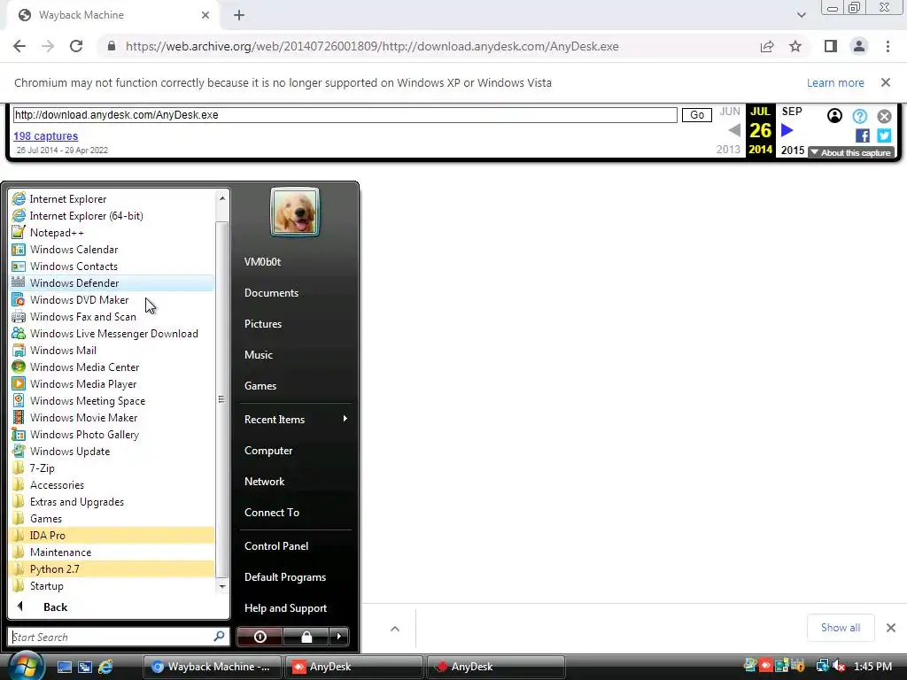Click Learn more in Chromium warning

point(835,82)
